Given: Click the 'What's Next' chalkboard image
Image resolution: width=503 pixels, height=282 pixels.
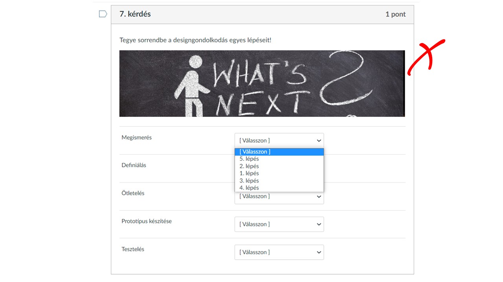Looking at the screenshot, I should pyautogui.click(x=262, y=83).
